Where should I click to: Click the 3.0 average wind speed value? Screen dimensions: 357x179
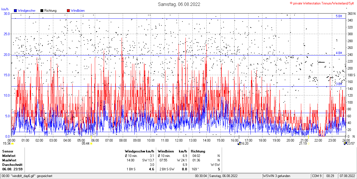tap(152, 165)
